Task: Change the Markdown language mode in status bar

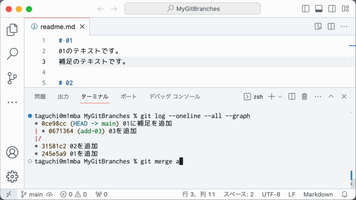Action: [x=318, y=194]
